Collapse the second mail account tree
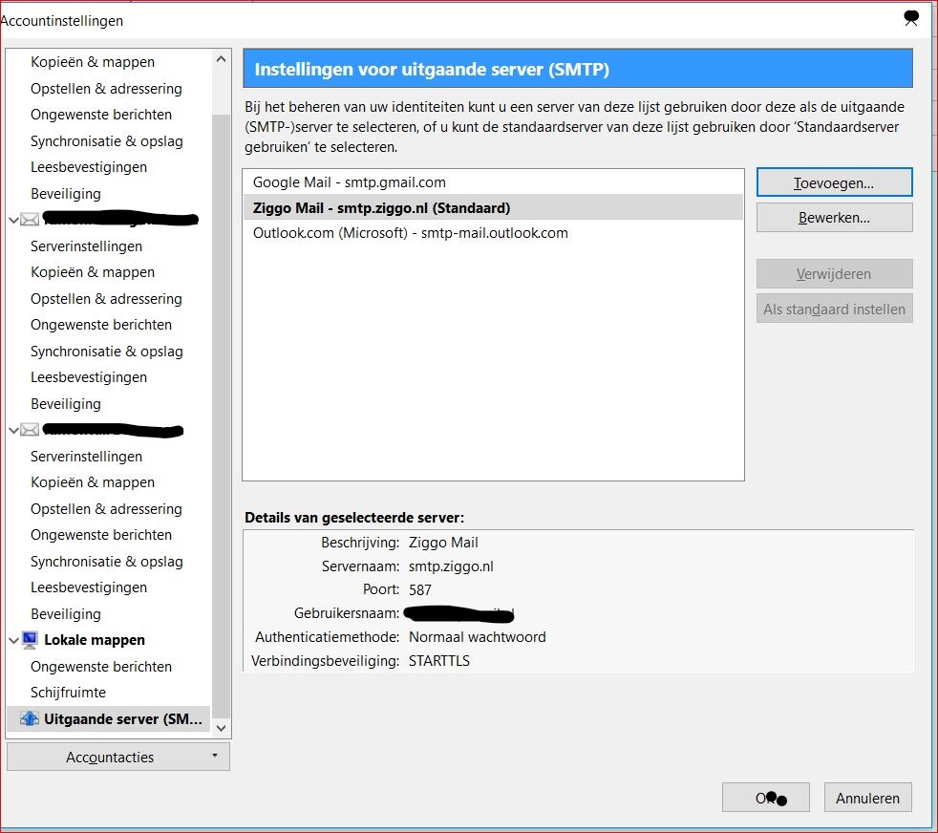This screenshot has height=833, width=938. (13, 430)
